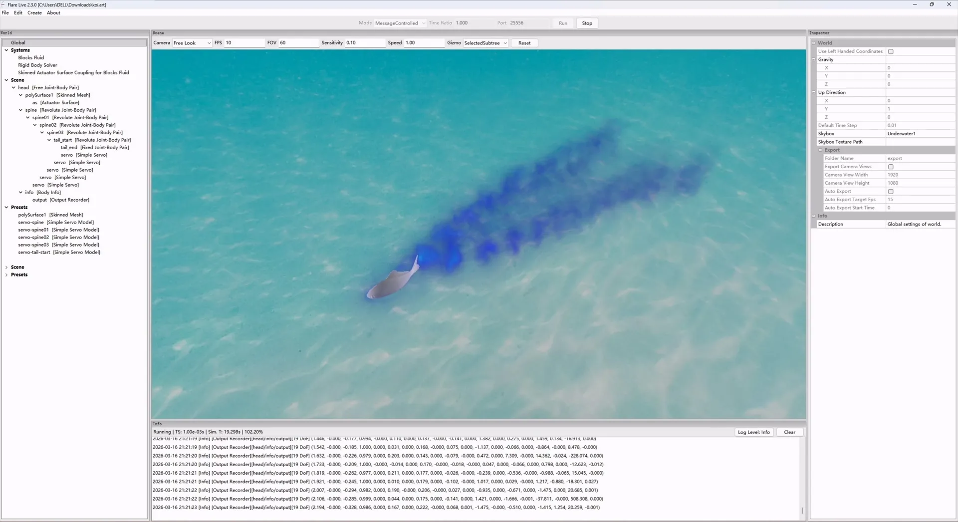
Task: Collapse the polySurface1 skinned mesh node
Action: 20,95
